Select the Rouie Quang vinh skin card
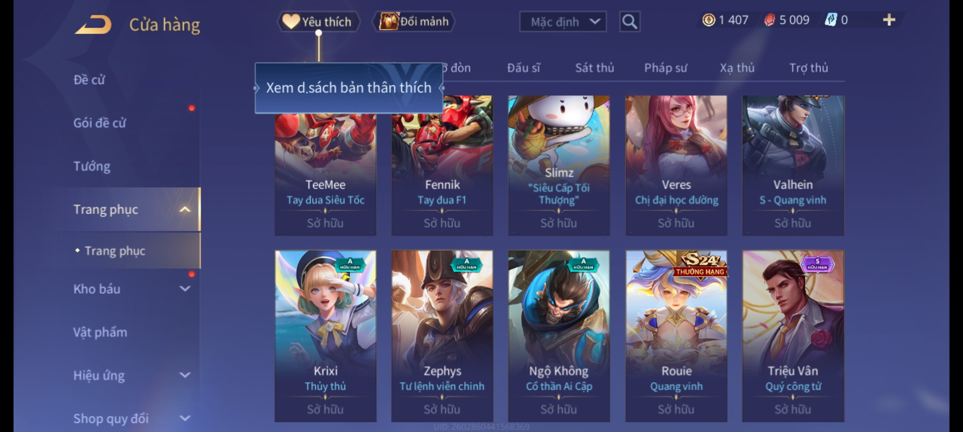The width and height of the screenshot is (963, 432). tap(676, 336)
